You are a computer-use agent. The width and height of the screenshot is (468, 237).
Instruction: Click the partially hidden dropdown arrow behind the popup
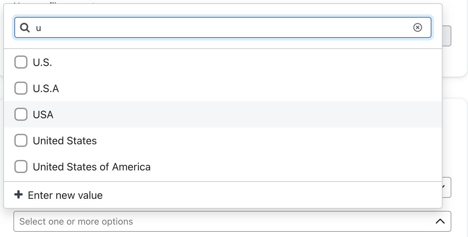coord(446,187)
